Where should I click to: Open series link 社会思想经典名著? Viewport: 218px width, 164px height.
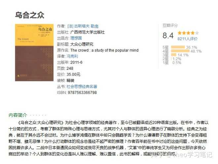pos(82,86)
